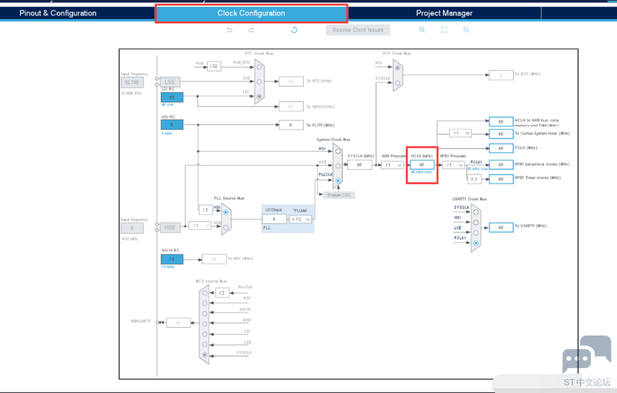The width and height of the screenshot is (617, 393).
Task: Select LSE in USART1 Clock Mux
Action: [x=476, y=233]
